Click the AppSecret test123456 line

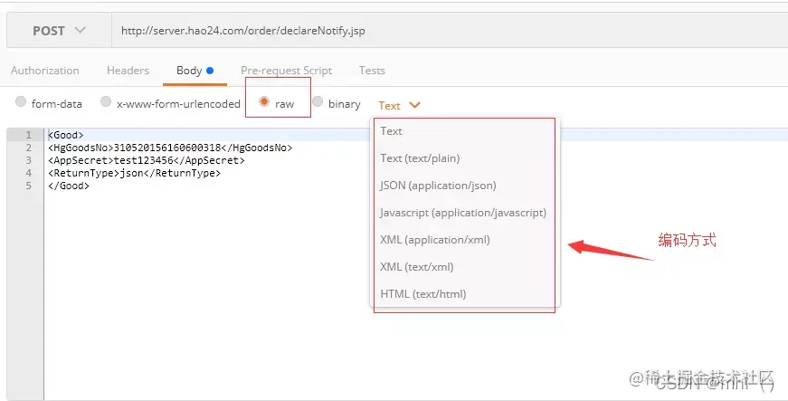[147, 160]
